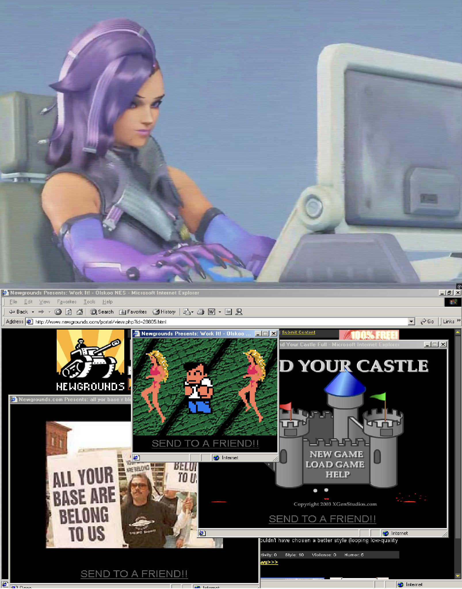Click the Internet zone globe in main status bar
The image size is (462, 589).
point(400,584)
